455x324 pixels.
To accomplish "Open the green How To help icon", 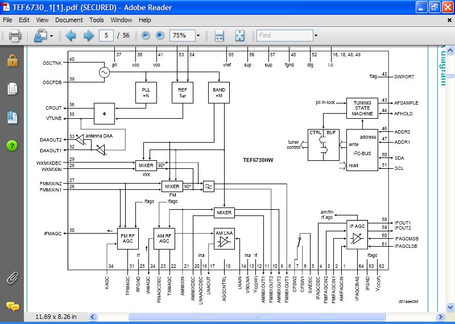I will pos(12,145).
